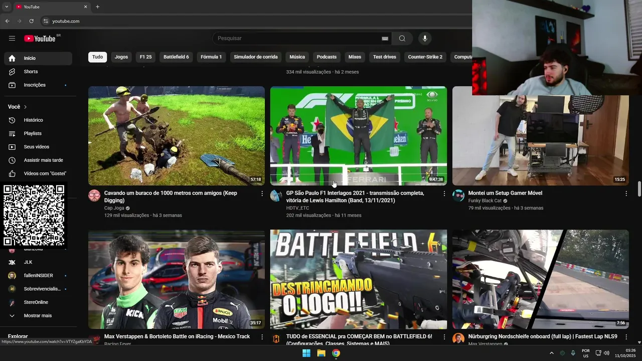Open Inscrições in the sidebar
Viewport: 642px width, 361px height.
point(38,85)
